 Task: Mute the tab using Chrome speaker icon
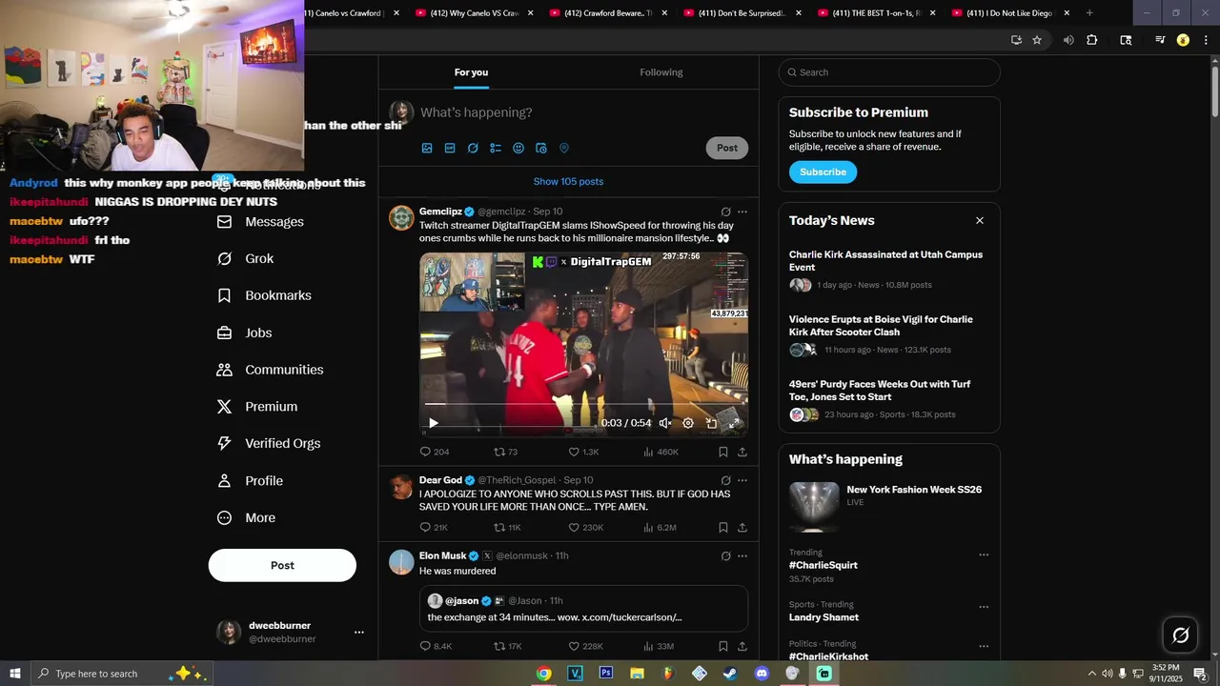[1068, 40]
